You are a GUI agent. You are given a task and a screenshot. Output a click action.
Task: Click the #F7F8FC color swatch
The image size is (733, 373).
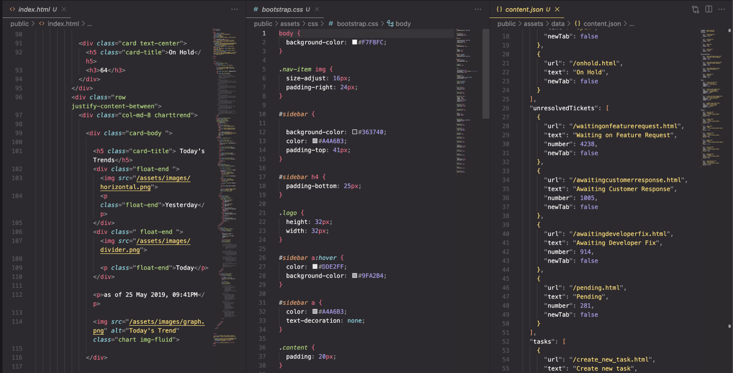click(354, 42)
